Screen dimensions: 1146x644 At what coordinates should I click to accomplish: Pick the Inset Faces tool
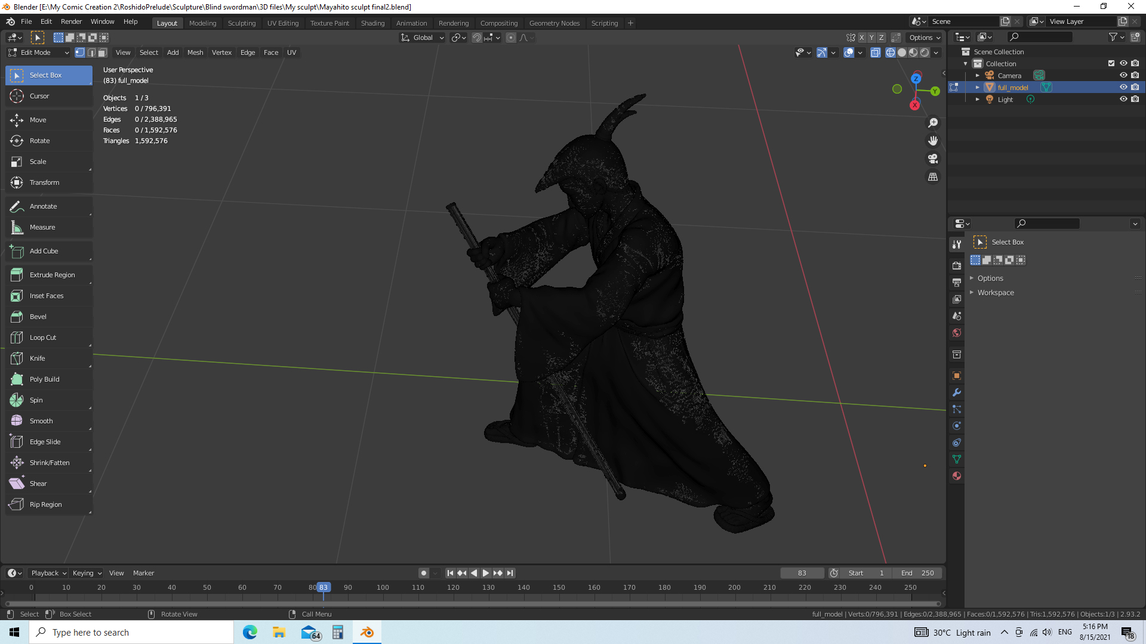click(x=49, y=296)
